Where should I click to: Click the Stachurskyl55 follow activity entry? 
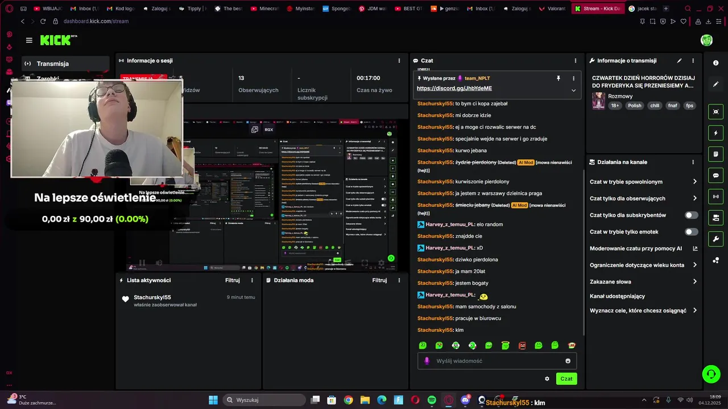pos(188,301)
